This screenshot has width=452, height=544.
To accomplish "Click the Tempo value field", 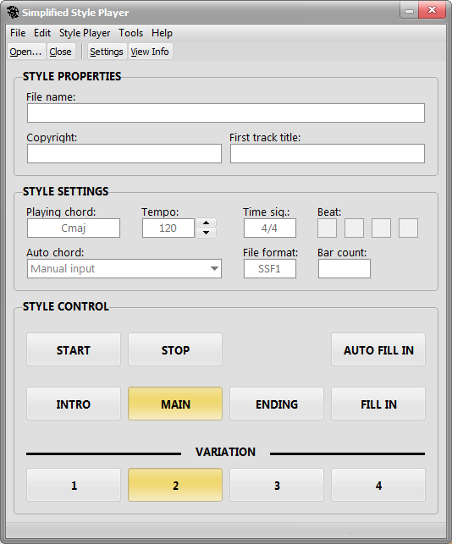I will (168, 228).
